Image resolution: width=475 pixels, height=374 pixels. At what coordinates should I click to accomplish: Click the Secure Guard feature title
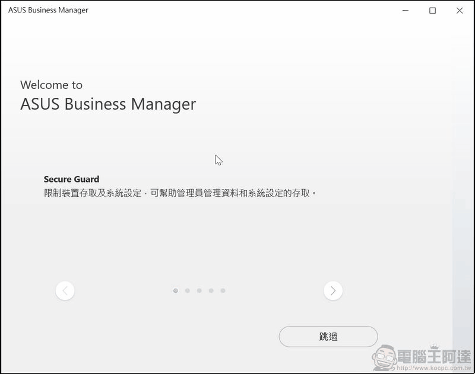[x=71, y=178]
